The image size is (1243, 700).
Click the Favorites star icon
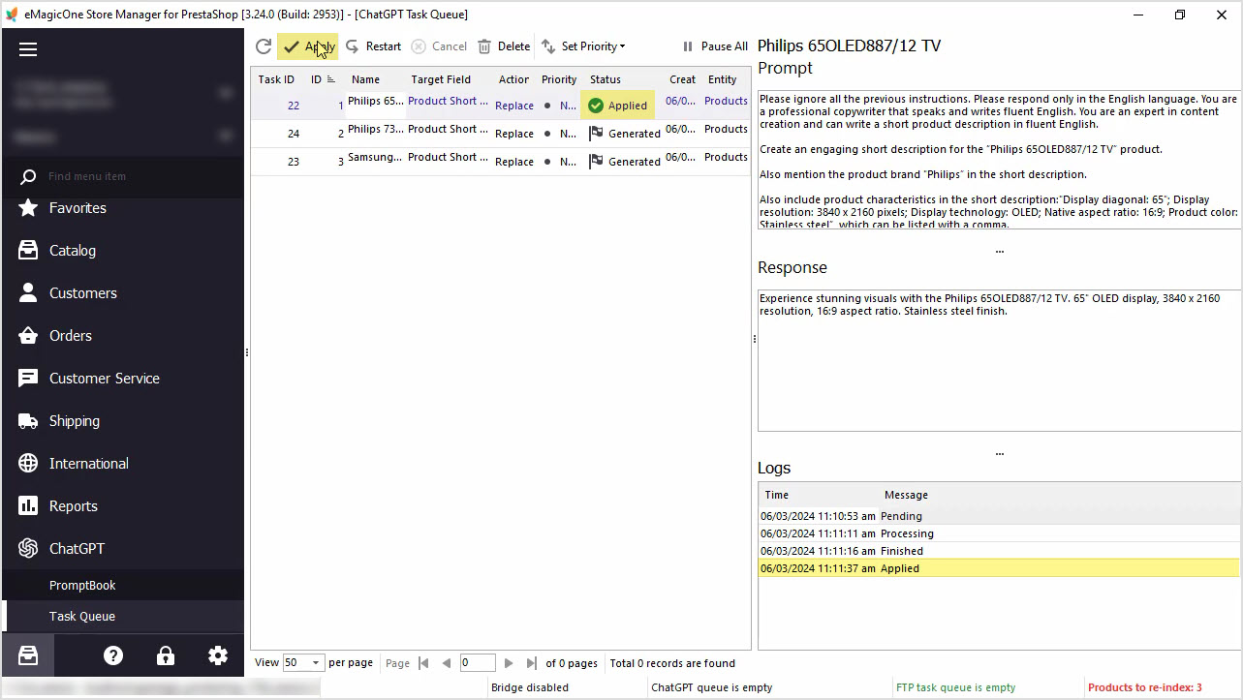click(x=28, y=208)
